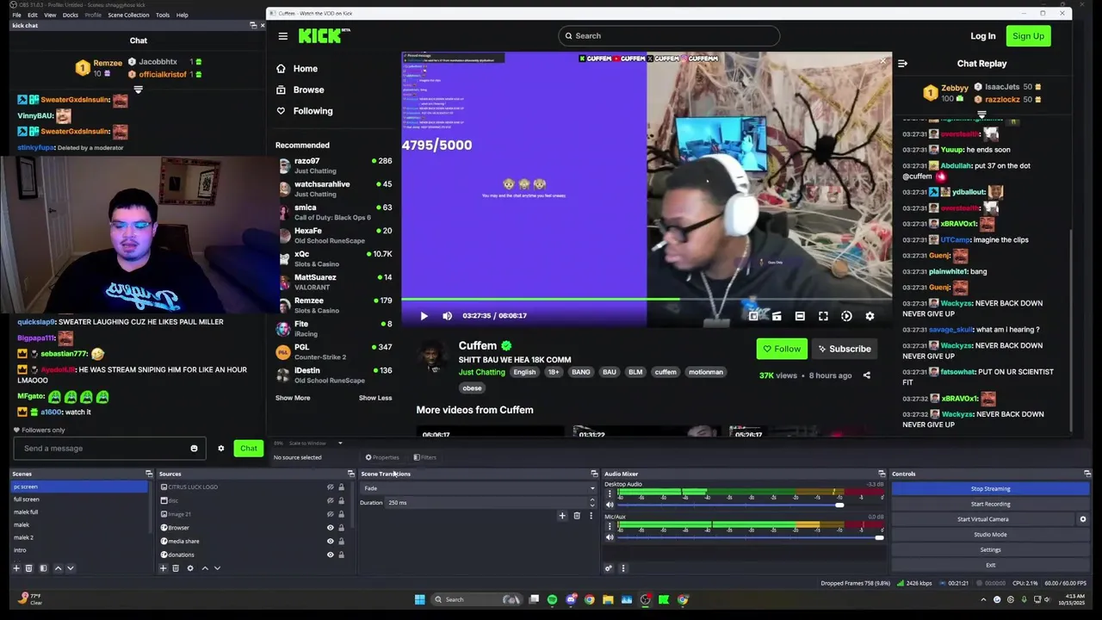1102x620 pixels.
Task: Open Studio Mode
Action: [x=990, y=535]
